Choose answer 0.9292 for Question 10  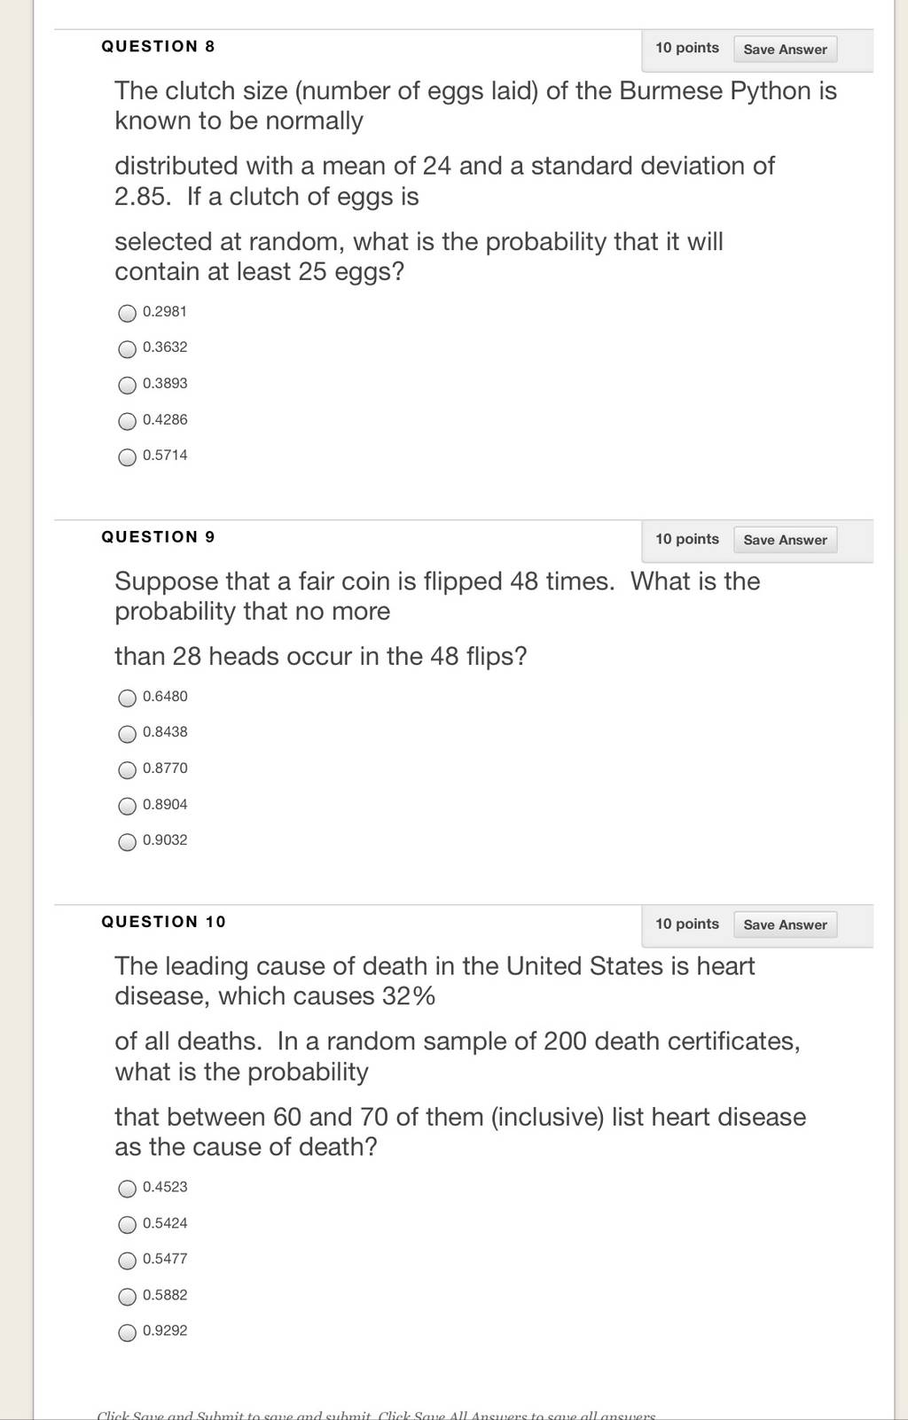[x=128, y=1332]
